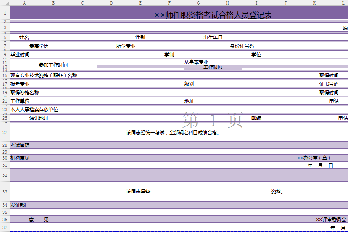
Task: Select the 所学专业 cell
Action: pyautogui.click(x=126, y=46)
